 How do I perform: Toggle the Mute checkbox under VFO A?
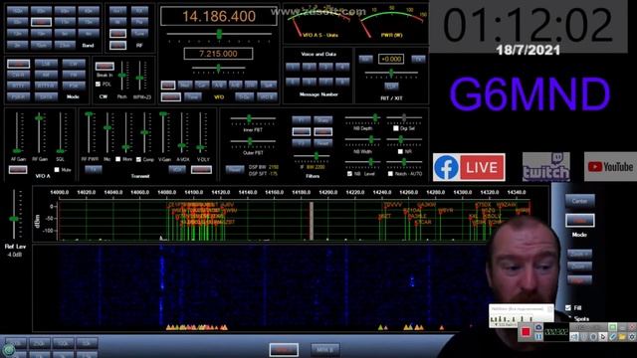tap(57, 170)
